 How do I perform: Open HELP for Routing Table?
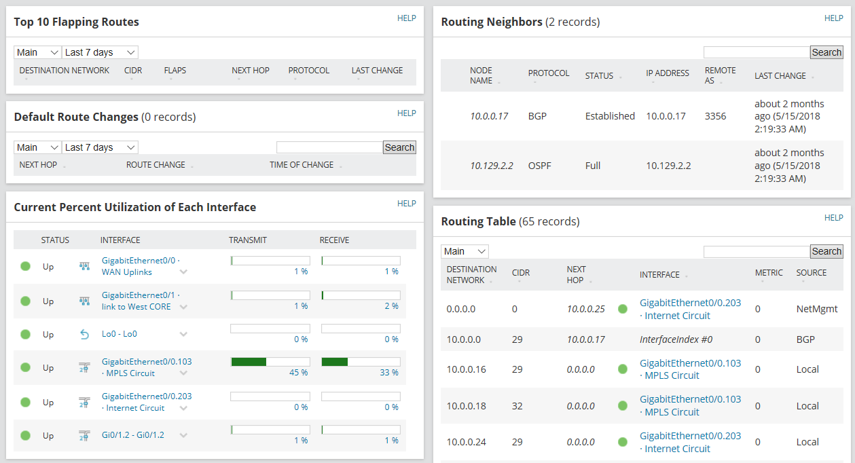click(834, 218)
